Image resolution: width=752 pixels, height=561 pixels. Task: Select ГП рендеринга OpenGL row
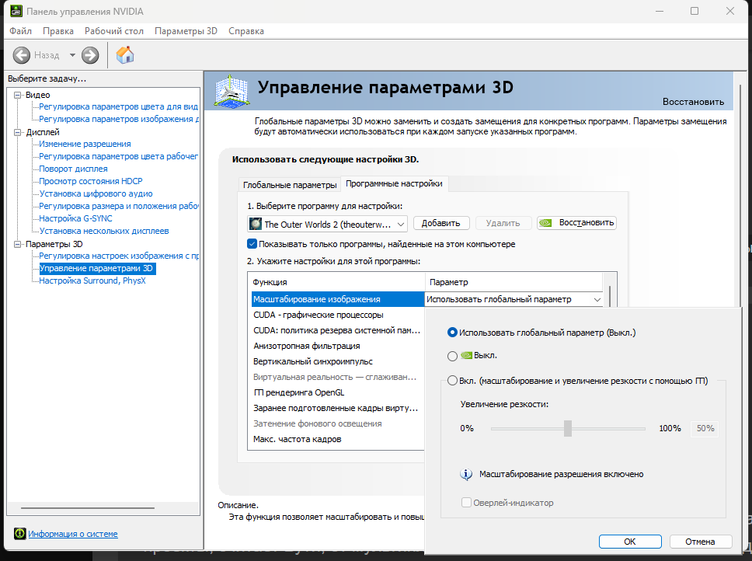point(338,392)
